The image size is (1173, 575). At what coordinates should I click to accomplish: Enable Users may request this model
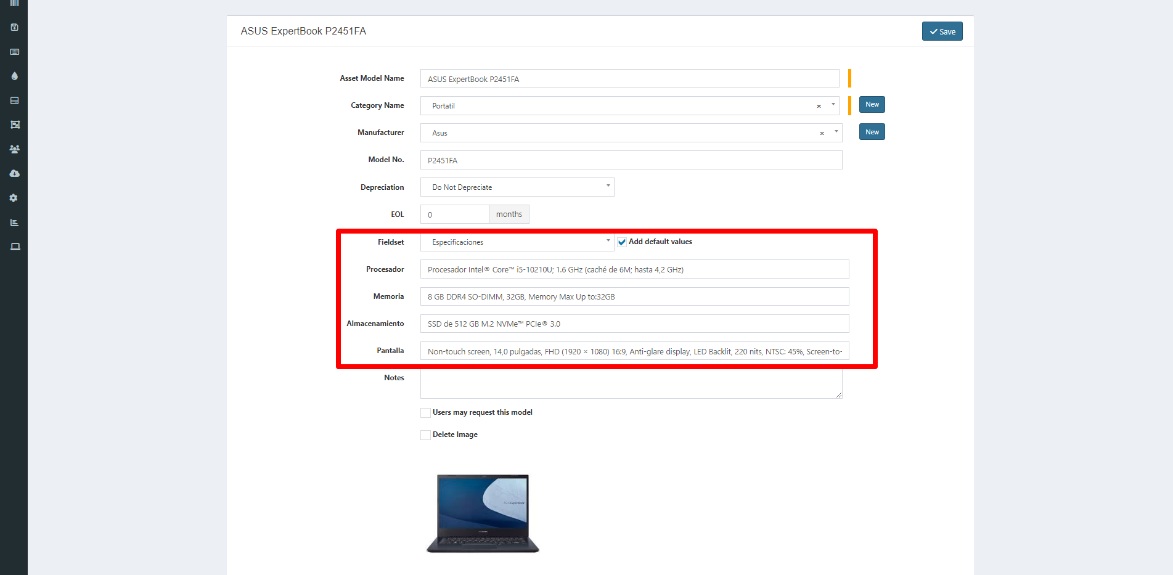click(x=425, y=412)
